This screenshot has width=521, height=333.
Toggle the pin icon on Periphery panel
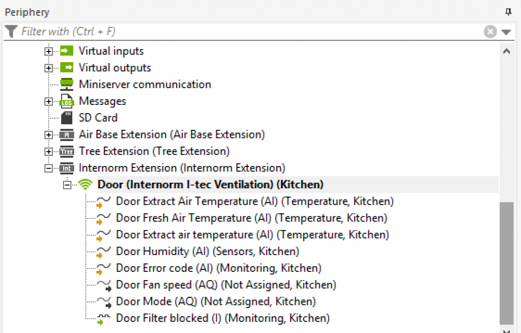click(508, 12)
